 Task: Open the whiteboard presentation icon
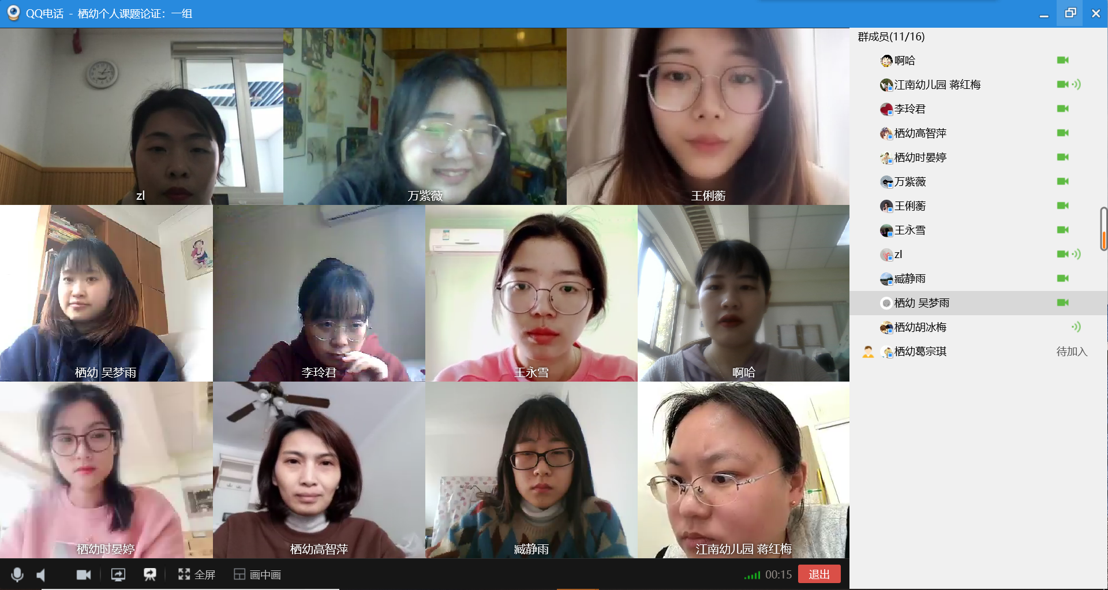pyautogui.click(x=150, y=574)
